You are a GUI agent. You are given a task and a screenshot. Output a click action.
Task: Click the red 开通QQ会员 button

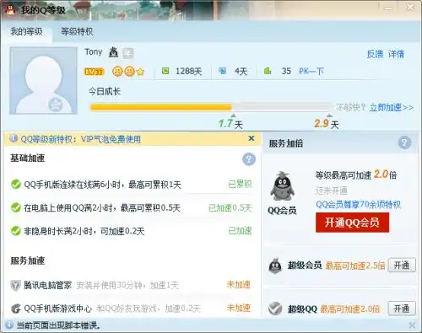[x=352, y=223]
